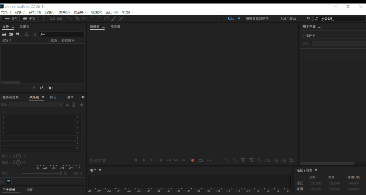Select the Time Selection tool
The height and width of the screenshot is (195, 366).
92,18
